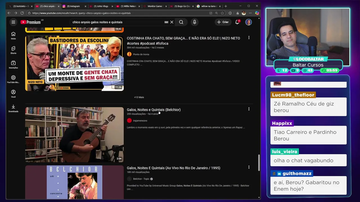Click the browser address bar URL

tap(81, 13)
